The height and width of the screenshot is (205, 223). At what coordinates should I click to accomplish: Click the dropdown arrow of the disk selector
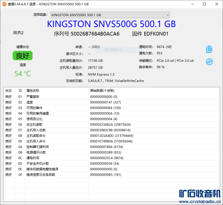167,15
